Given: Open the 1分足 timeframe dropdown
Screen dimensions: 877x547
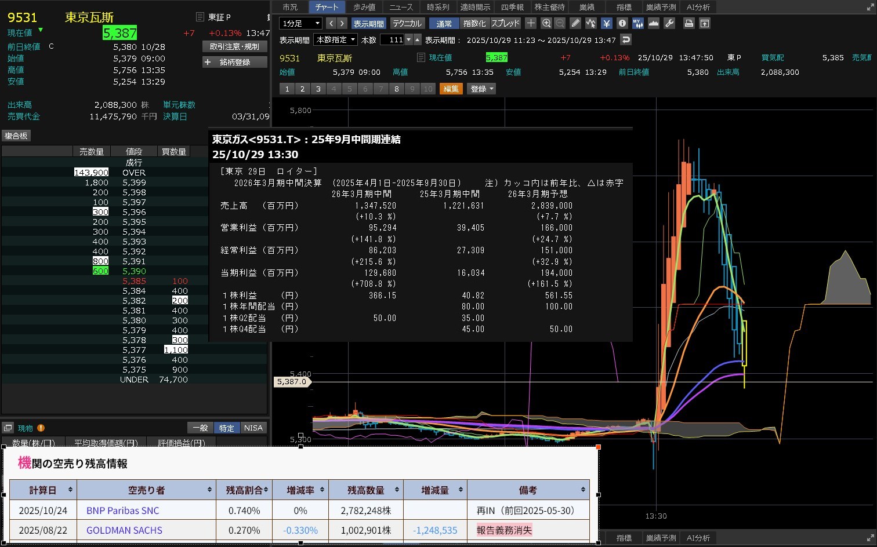Looking at the screenshot, I should coord(300,23).
